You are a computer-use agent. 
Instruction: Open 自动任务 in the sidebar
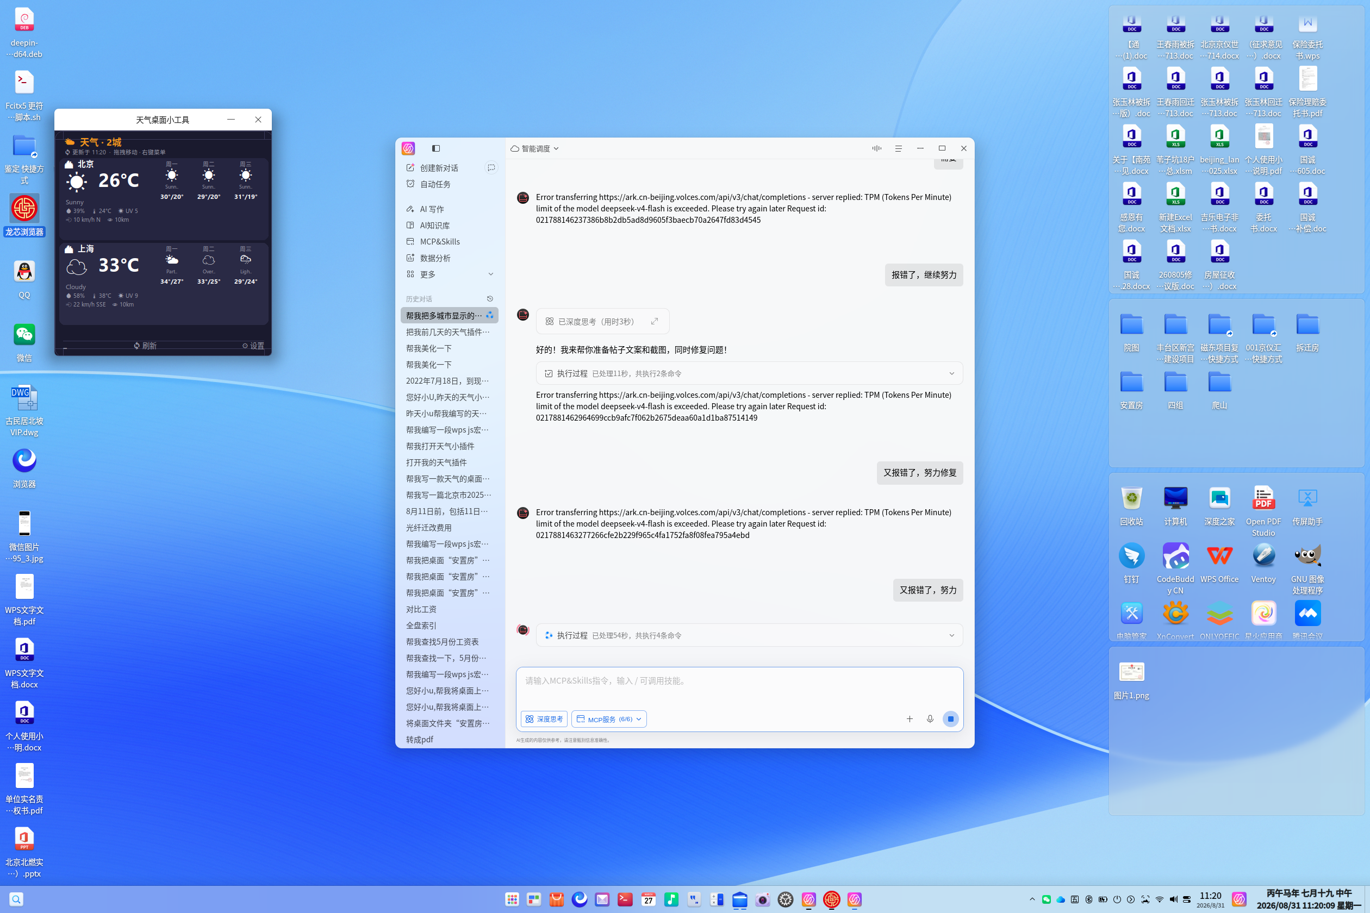coord(434,184)
